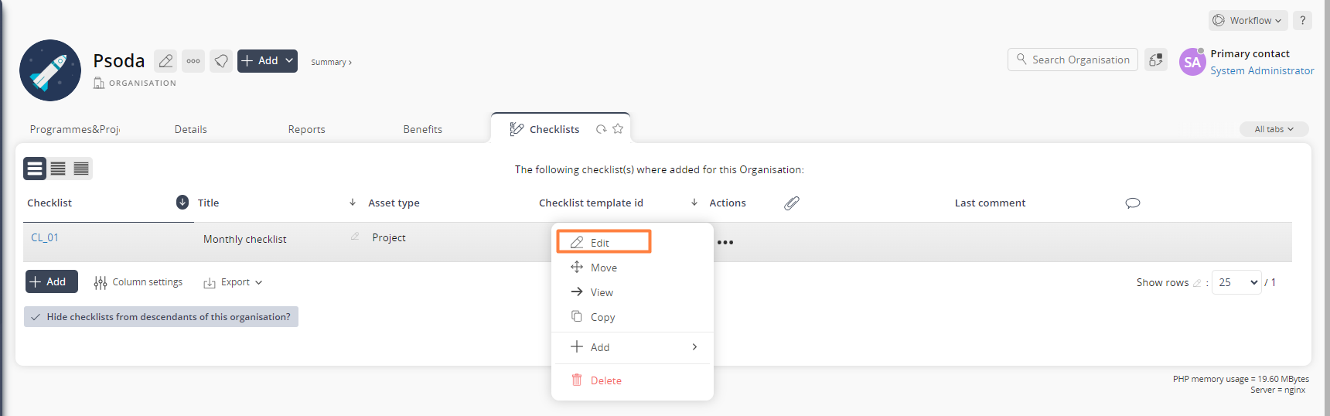Viewport: 1330px width, 416px height.
Task: Click Column settings button
Action: pyautogui.click(x=138, y=282)
